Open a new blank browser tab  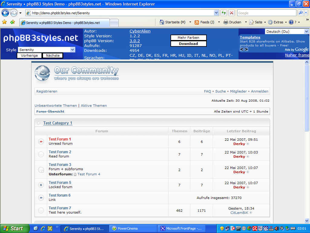click(114, 23)
